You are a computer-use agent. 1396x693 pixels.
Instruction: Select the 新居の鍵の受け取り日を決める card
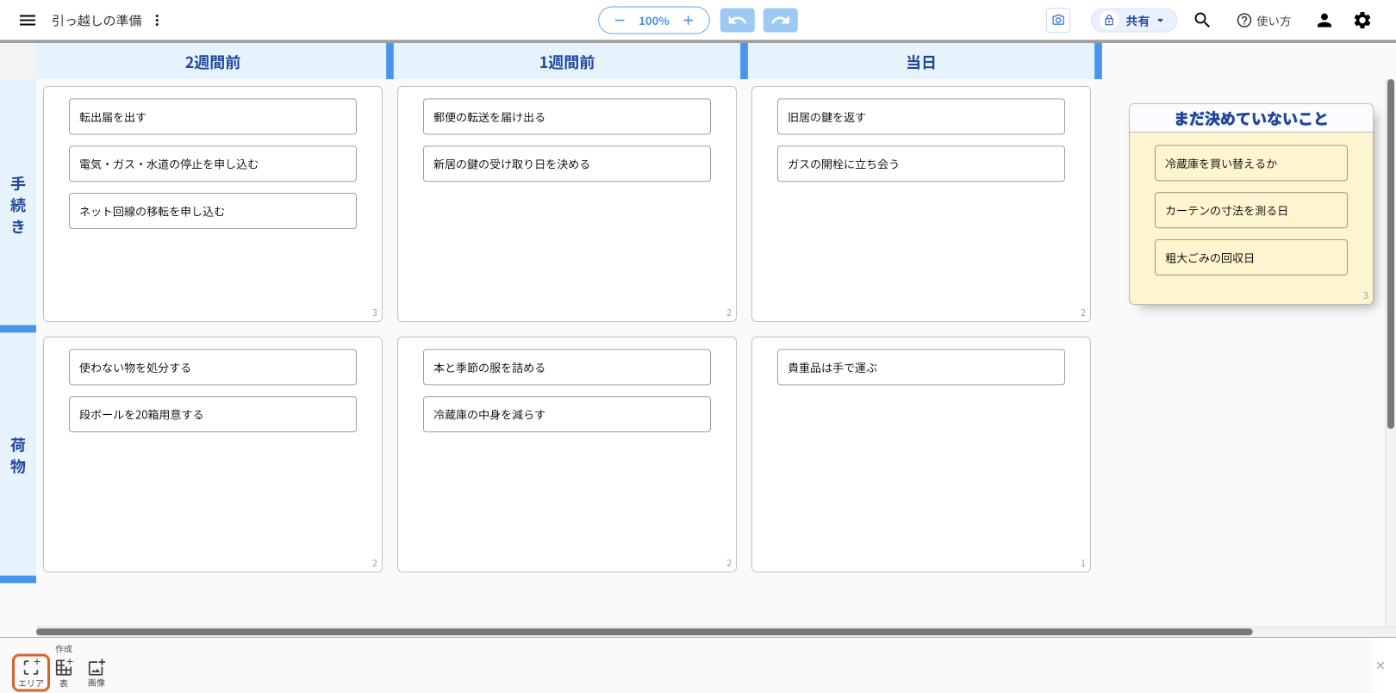point(567,164)
